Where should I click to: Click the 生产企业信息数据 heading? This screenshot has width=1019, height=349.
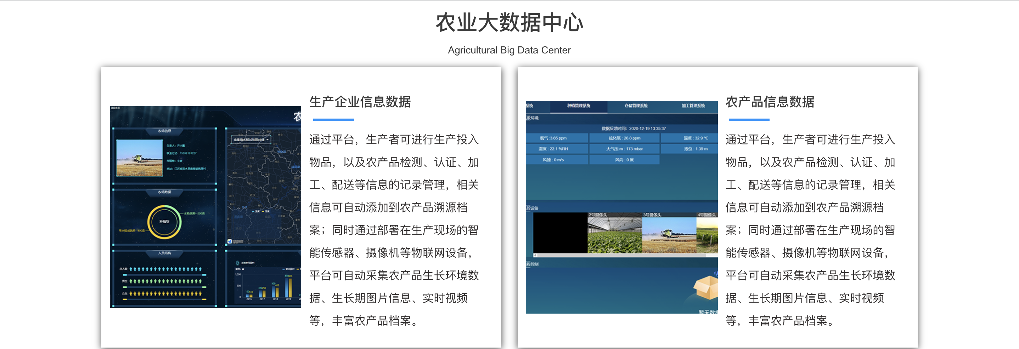pyautogui.click(x=360, y=102)
